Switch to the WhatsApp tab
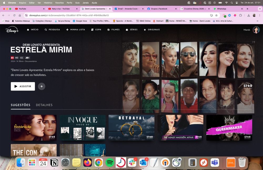The width and height of the screenshot is (263, 170). tap(228, 9)
